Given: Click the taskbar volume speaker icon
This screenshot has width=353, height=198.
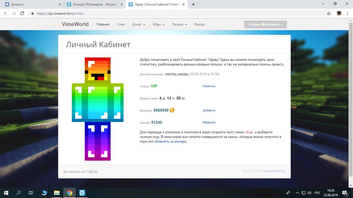Looking at the screenshot, I should 309,193.
